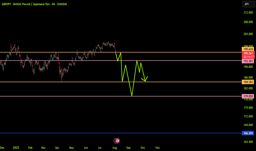Click the 169.000 price axis value
The width and height of the screenshot is (256, 151).
coord(248,125)
